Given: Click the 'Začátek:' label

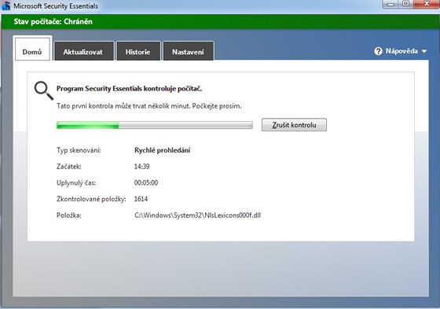Looking at the screenshot, I should click(69, 167).
